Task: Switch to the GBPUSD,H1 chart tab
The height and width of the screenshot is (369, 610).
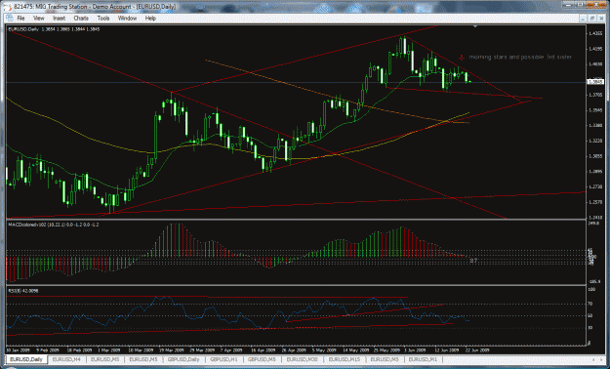Action: click(224, 359)
